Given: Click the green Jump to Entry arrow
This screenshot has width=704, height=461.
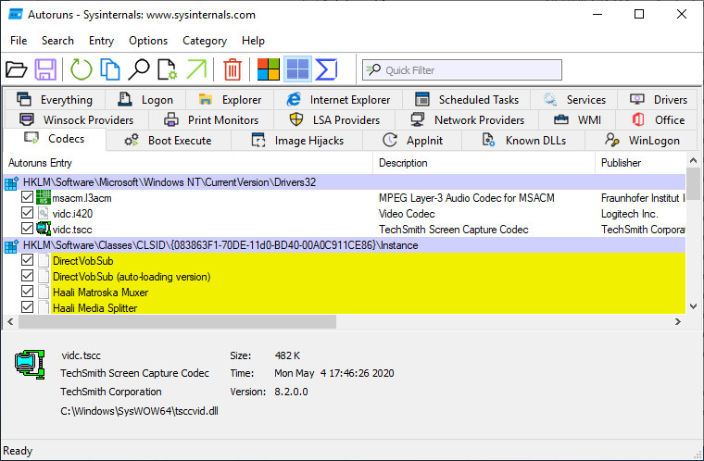Looking at the screenshot, I should pyautogui.click(x=196, y=69).
